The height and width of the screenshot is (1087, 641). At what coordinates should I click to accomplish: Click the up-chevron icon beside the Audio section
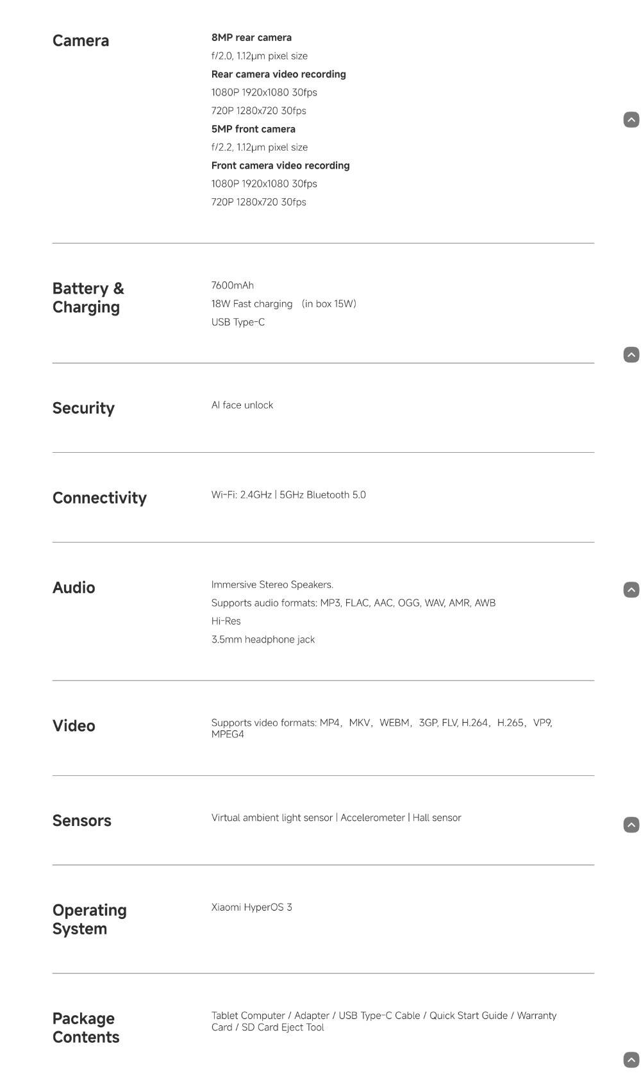pos(631,590)
